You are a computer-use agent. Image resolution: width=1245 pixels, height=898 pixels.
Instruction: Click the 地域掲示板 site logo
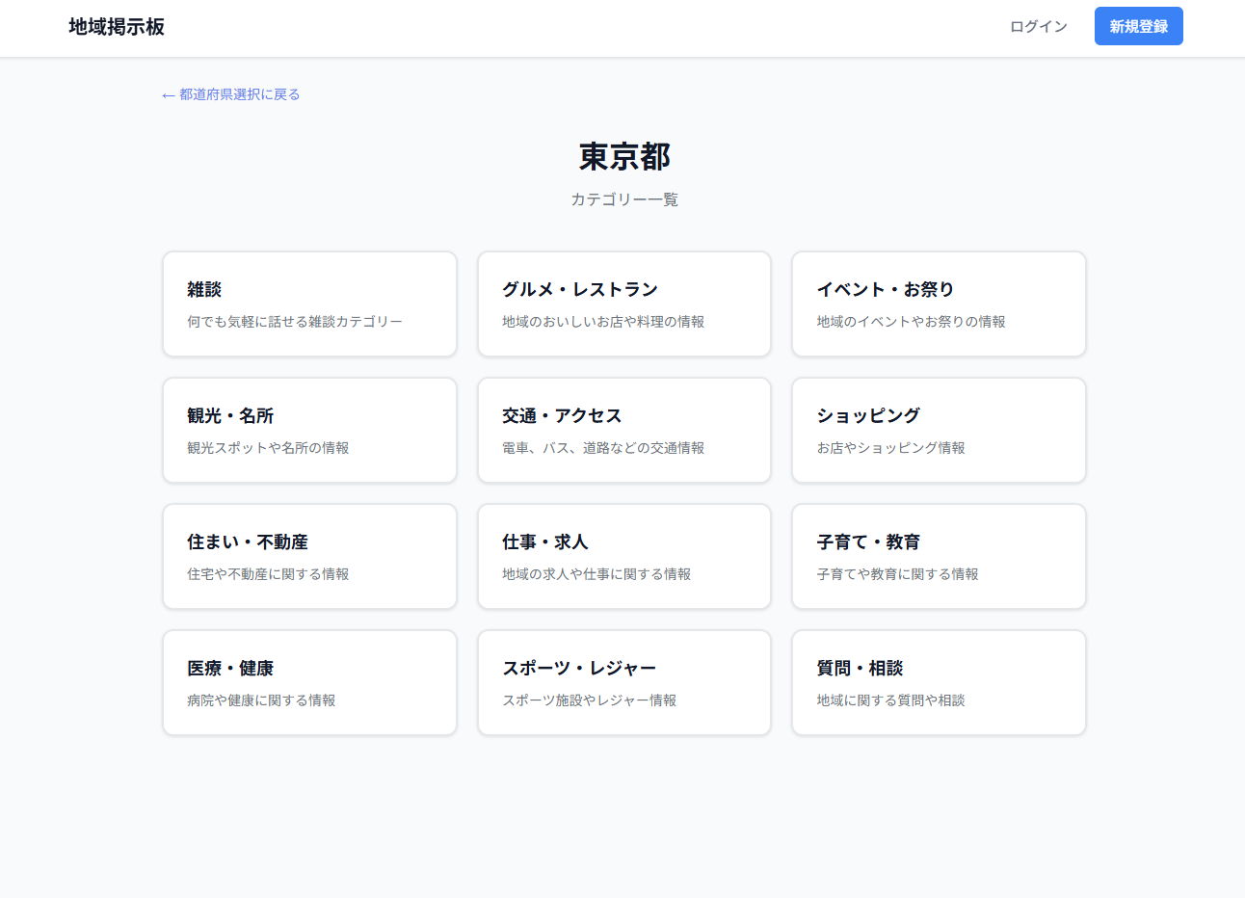tap(116, 27)
